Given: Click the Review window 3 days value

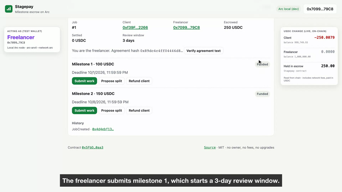Looking at the screenshot, I should tap(129, 41).
